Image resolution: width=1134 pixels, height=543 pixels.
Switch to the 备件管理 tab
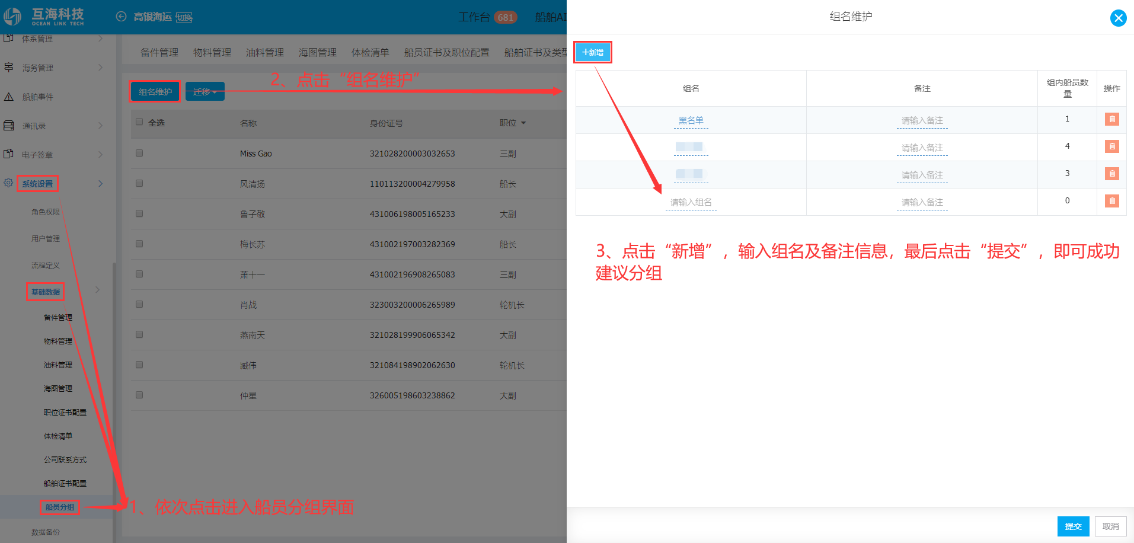159,52
